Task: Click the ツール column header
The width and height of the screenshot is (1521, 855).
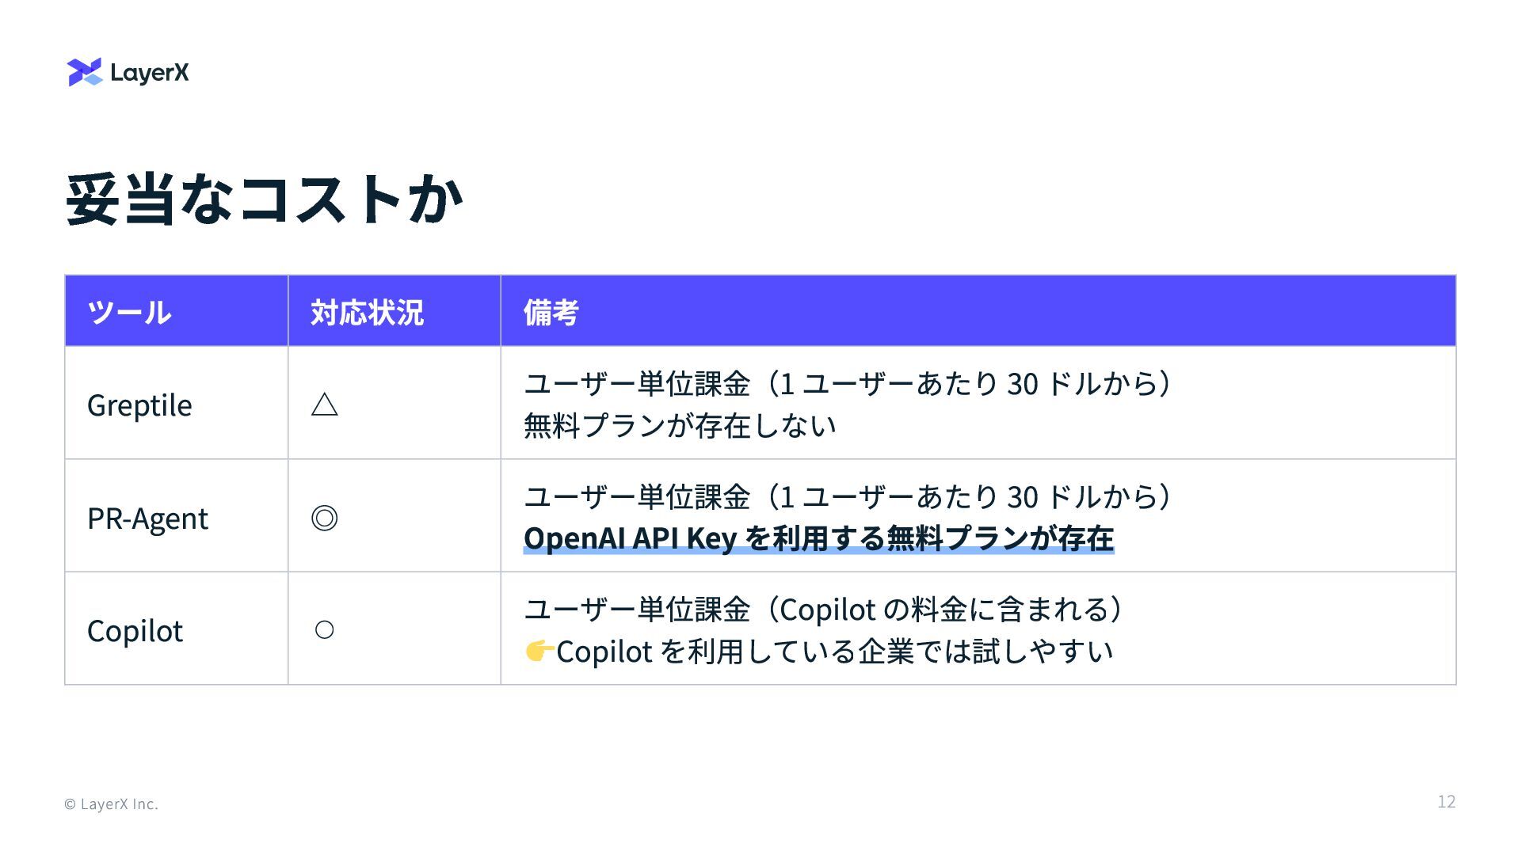Action: click(x=129, y=313)
